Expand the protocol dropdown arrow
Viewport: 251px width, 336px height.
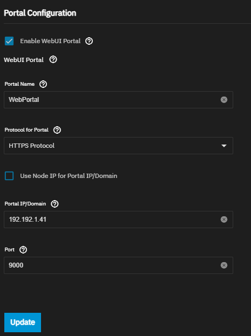tap(224, 146)
